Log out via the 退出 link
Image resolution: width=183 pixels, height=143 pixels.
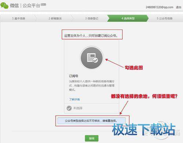pyautogui.click(x=179, y=7)
